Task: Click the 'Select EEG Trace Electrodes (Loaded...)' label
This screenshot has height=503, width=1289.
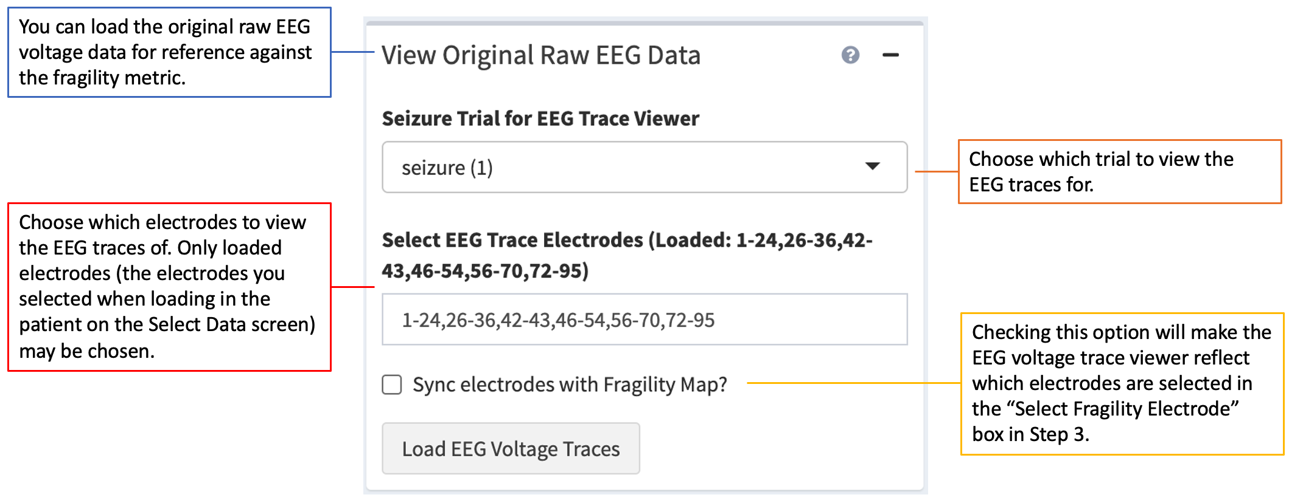Action: pos(627,255)
